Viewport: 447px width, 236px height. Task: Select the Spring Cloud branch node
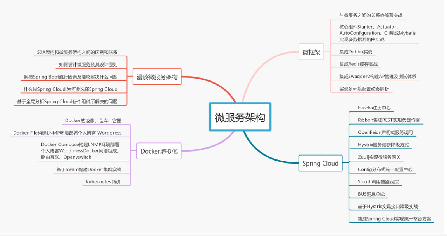321,163
